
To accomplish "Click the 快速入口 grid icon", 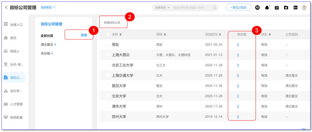I will pos(6,24).
